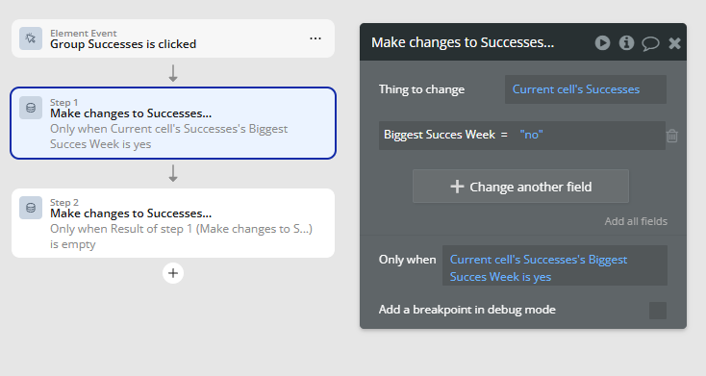Open the info icon in the panel header
Image resolution: width=706 pixels, height=376 pixels.
point(626,42)
